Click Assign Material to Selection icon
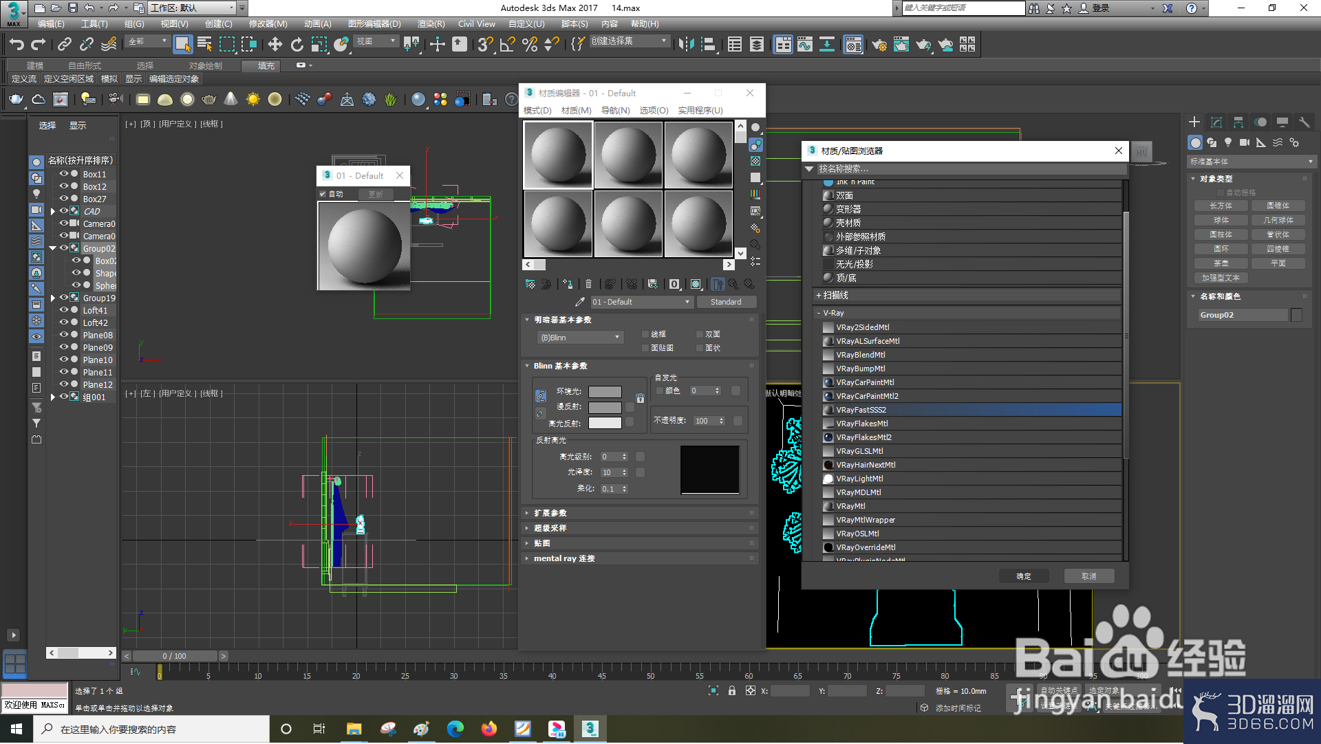The height and width of the screenshot is (744, 1321). 567,284
